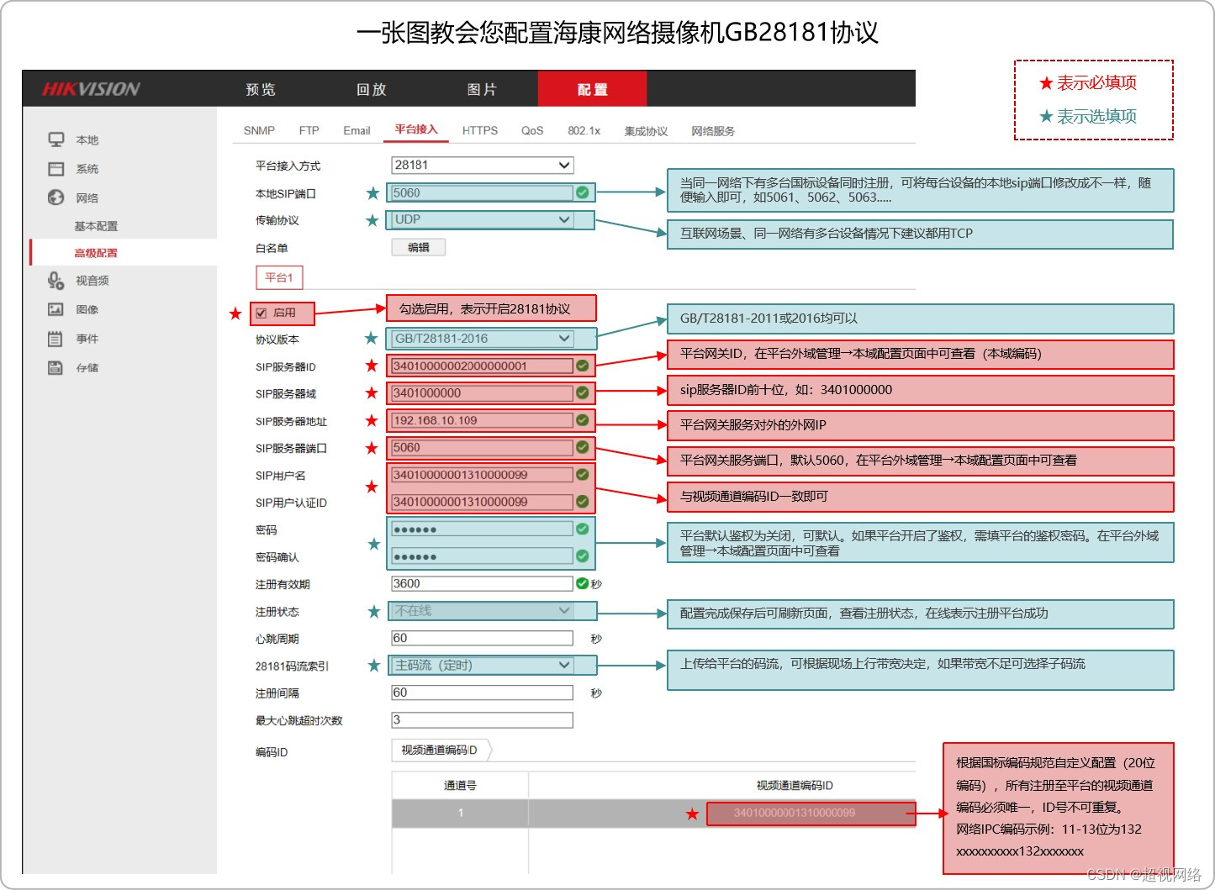Click the 密码 input field

[482, 529]
